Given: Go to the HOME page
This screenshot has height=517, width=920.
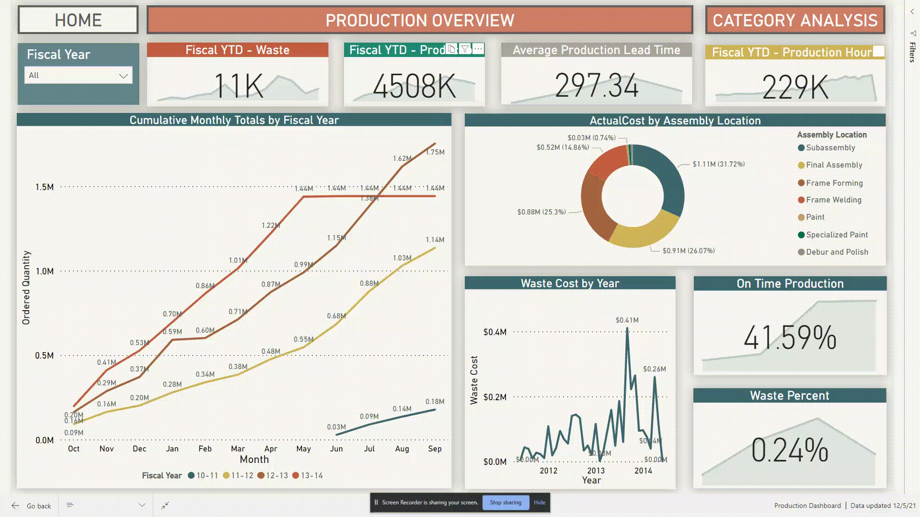Looking at the screenshot, I should [x=78, y=20].
